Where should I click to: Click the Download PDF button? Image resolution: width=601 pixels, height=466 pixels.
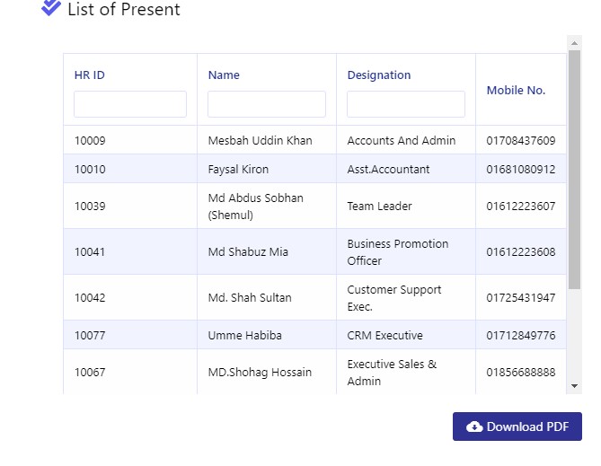tap(517, 426)
